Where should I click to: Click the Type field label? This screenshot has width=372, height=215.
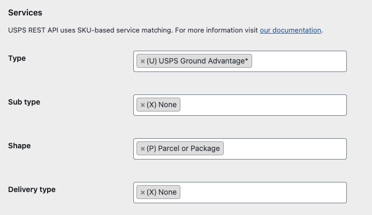point(17,58)
